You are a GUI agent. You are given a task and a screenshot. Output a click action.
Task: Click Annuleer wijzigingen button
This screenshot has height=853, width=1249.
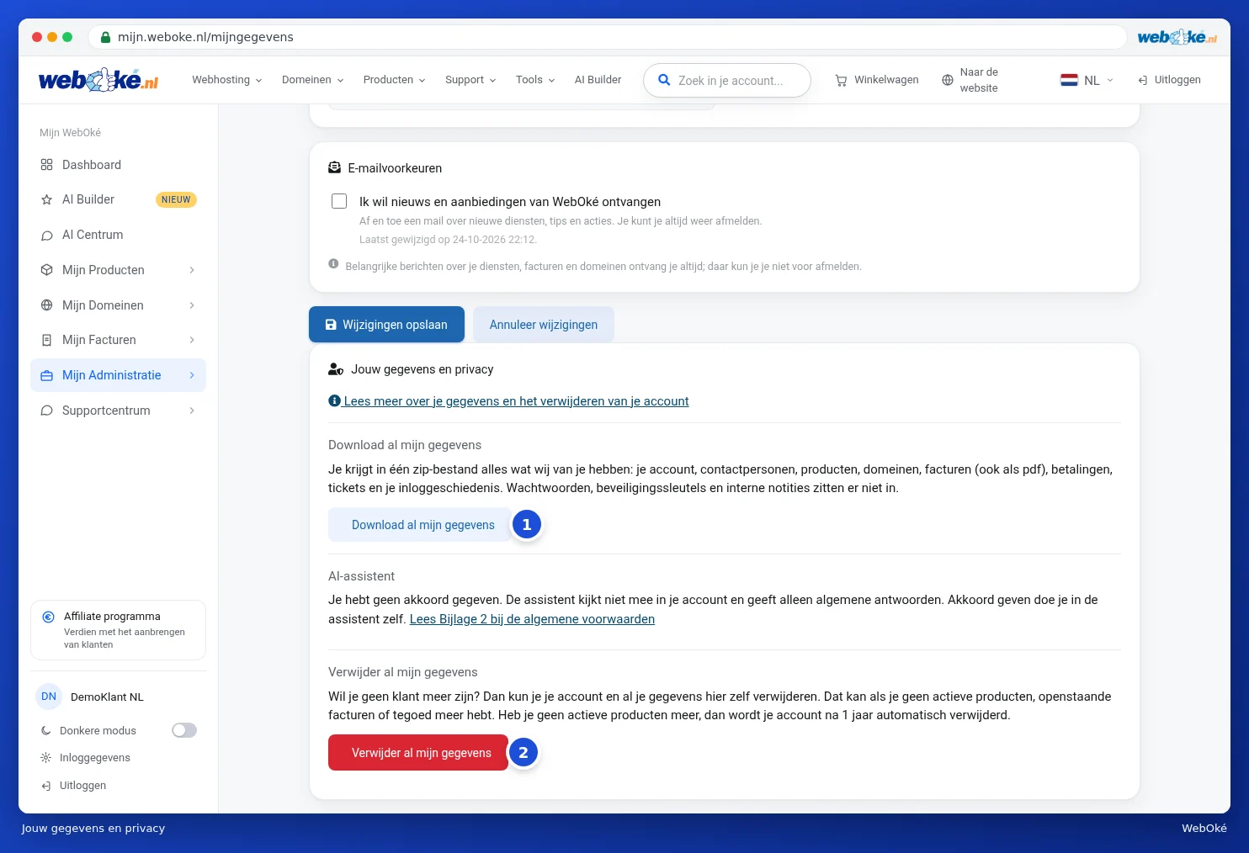tap(544, 325)
